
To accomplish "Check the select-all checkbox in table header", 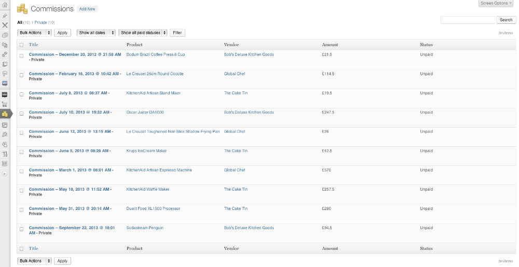I will [x=21, y=45].
